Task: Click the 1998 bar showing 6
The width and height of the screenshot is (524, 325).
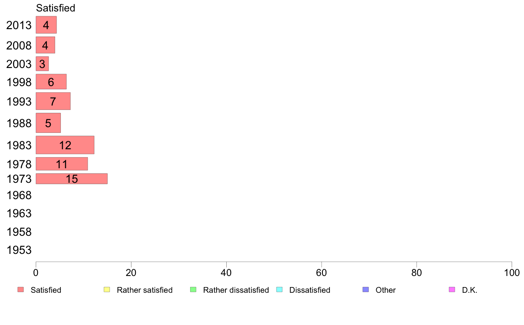Action: tap(51, 82)
